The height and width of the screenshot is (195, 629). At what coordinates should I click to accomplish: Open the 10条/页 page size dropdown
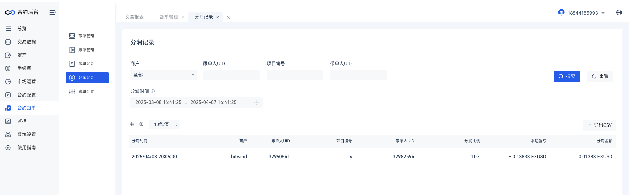[164, 125]
